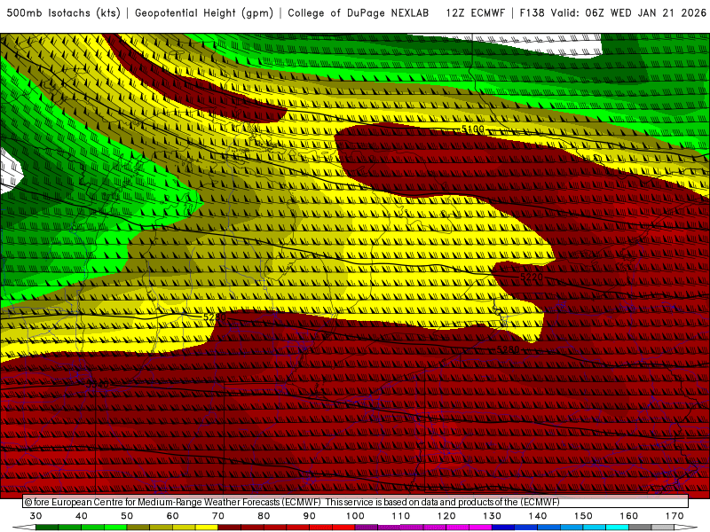The width and height of the screenshot is (710, 532).
Task: Click the dark maroon 70-75 kt legend swatch
Action: pos(230,527)
